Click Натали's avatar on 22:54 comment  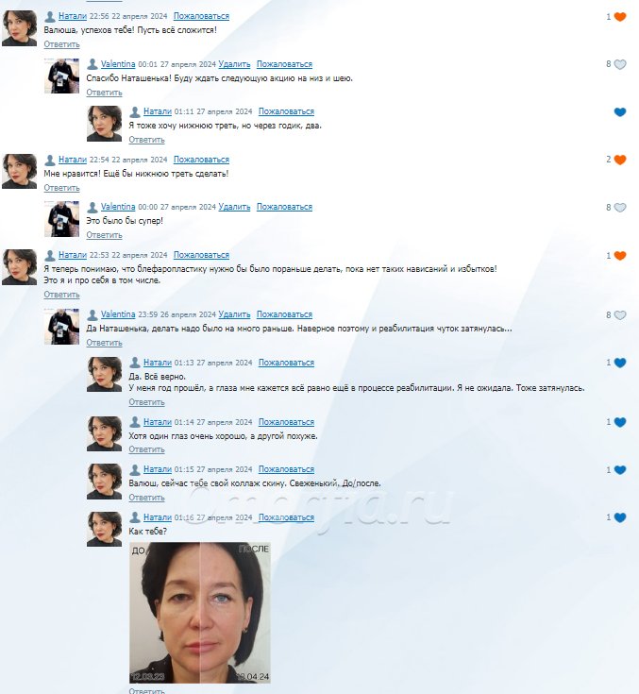pyautogui.click(x=20, y=171)
